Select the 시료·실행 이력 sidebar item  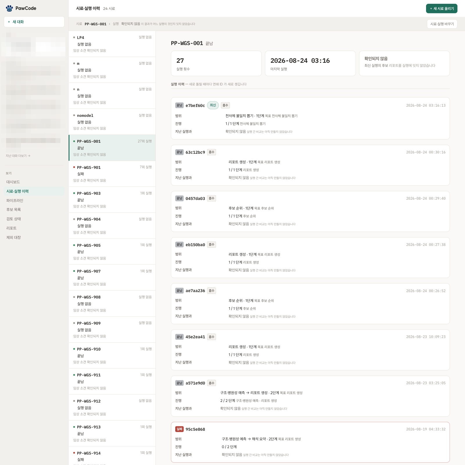(x=34, y=191)
